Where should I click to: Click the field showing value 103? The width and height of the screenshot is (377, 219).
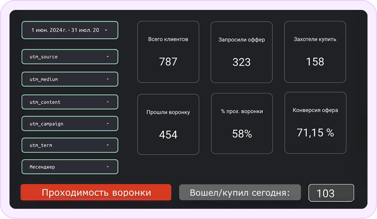[331, 193]
